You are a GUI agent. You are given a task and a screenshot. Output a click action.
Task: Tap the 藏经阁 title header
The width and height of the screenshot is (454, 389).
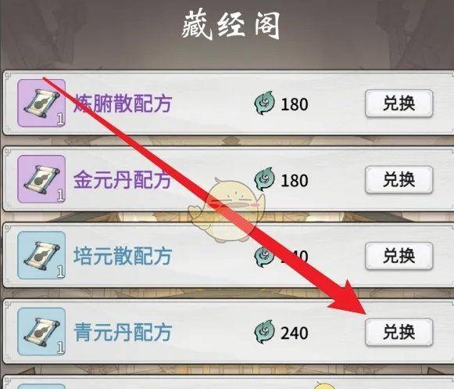tap(231, 26)
